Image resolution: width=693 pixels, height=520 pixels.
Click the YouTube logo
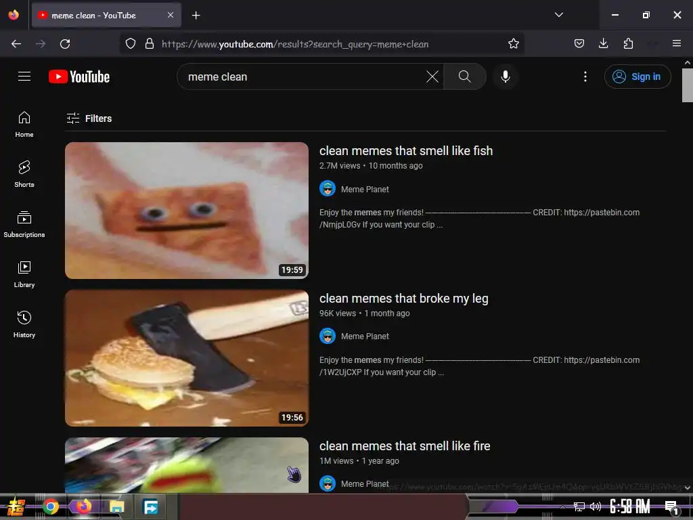point(79,77)
